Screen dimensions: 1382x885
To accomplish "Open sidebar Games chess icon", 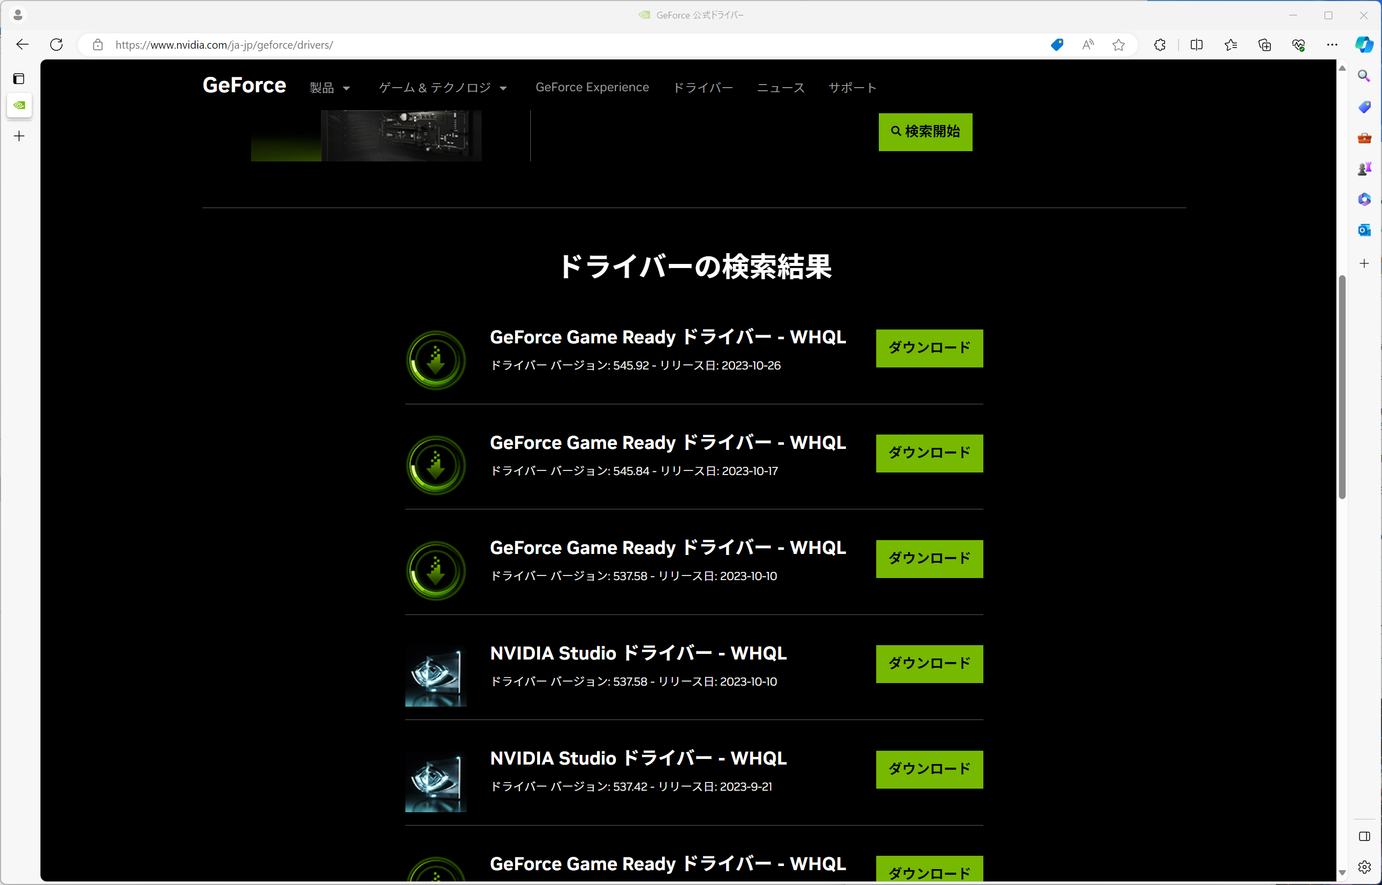I will (x=1364, y=169).
